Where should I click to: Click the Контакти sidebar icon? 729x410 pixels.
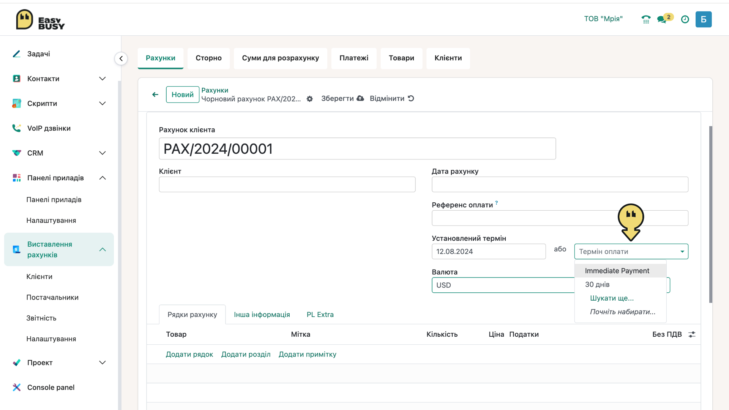coord(16,79)
